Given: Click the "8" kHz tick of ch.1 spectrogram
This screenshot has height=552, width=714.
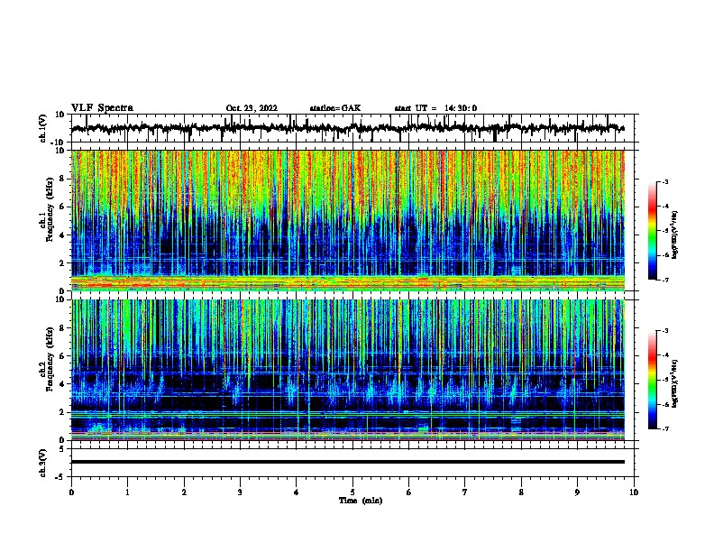Looking at the screenshot, I should pos(62,179).
